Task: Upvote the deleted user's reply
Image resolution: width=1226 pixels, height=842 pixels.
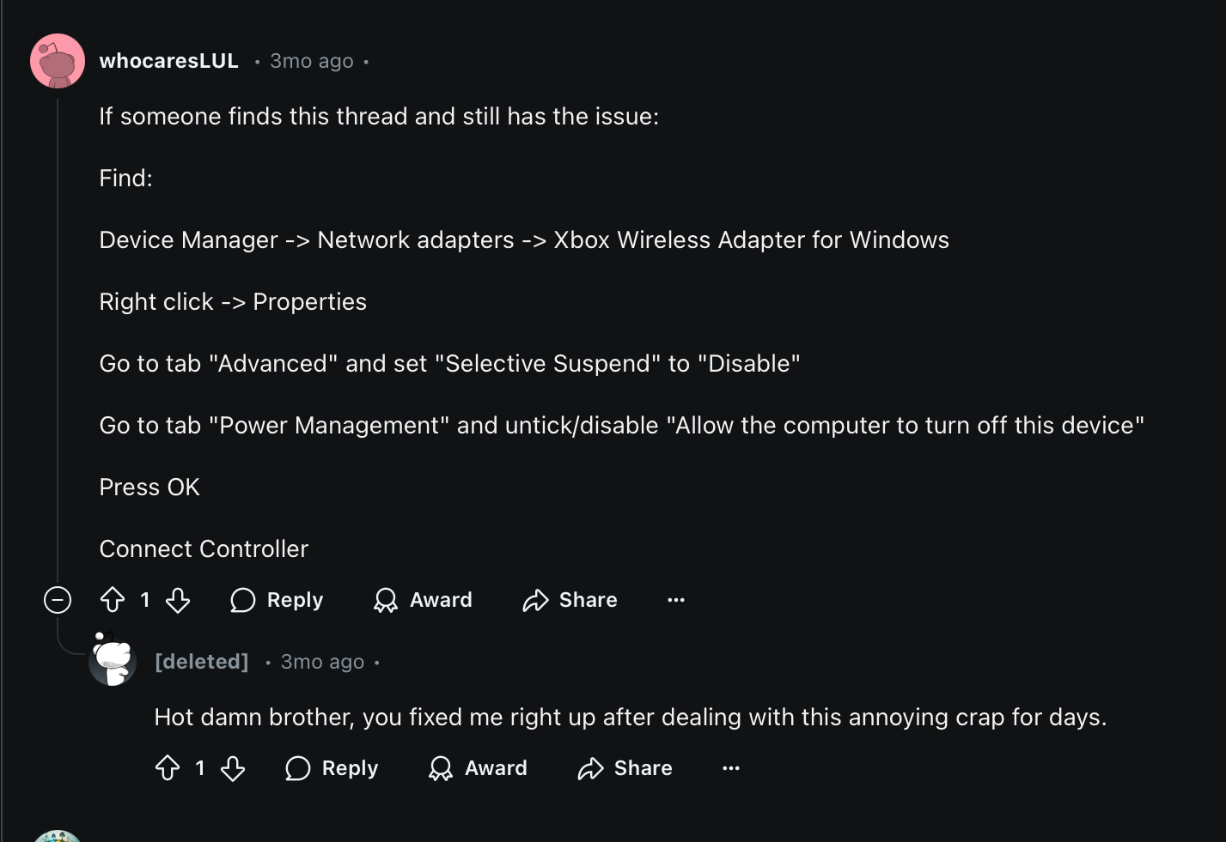Action: point(168,768)
